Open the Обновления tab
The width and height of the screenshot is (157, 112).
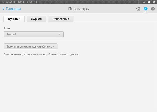[61, 19]
